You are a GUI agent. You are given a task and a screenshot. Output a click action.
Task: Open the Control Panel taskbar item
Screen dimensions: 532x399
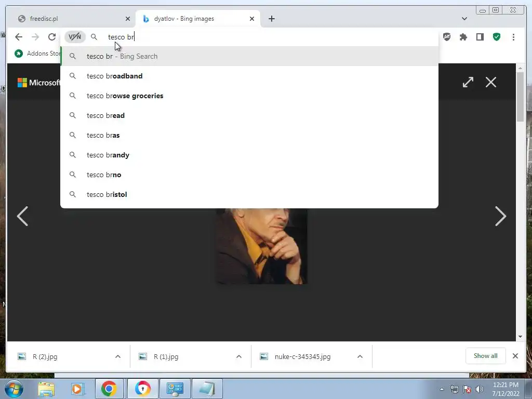(175, 389)
